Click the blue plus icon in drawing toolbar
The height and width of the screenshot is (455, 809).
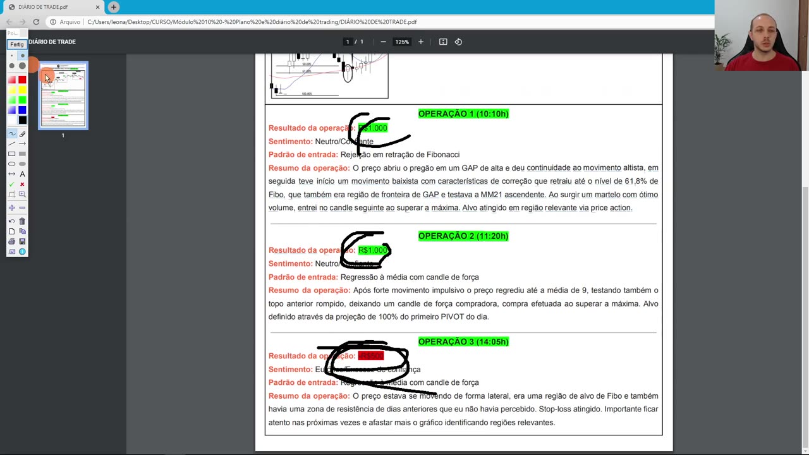click(x=11, y=207)
